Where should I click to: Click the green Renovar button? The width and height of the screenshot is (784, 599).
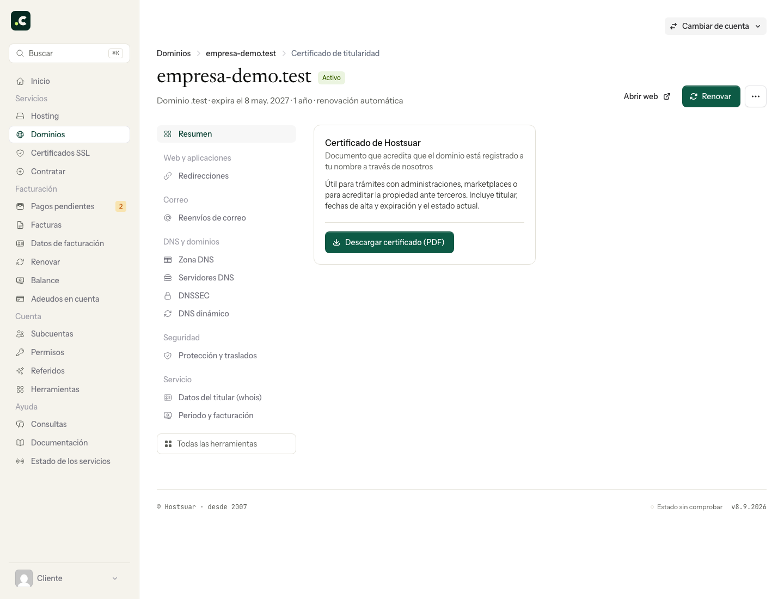(711, 96)
